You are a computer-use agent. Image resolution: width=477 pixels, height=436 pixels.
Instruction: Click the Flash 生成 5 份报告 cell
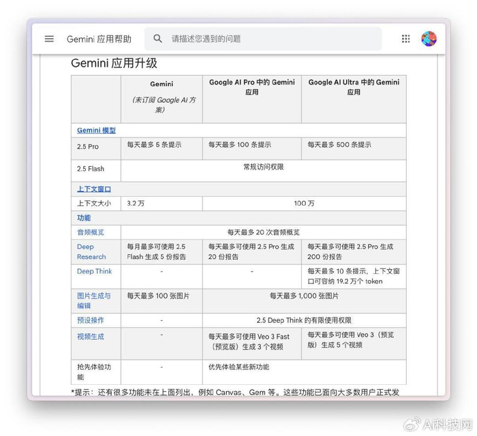point(161,252)
